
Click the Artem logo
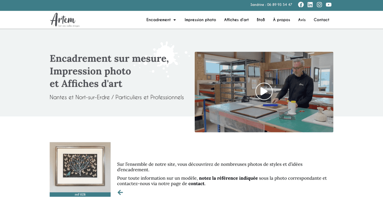pos(65,20)
